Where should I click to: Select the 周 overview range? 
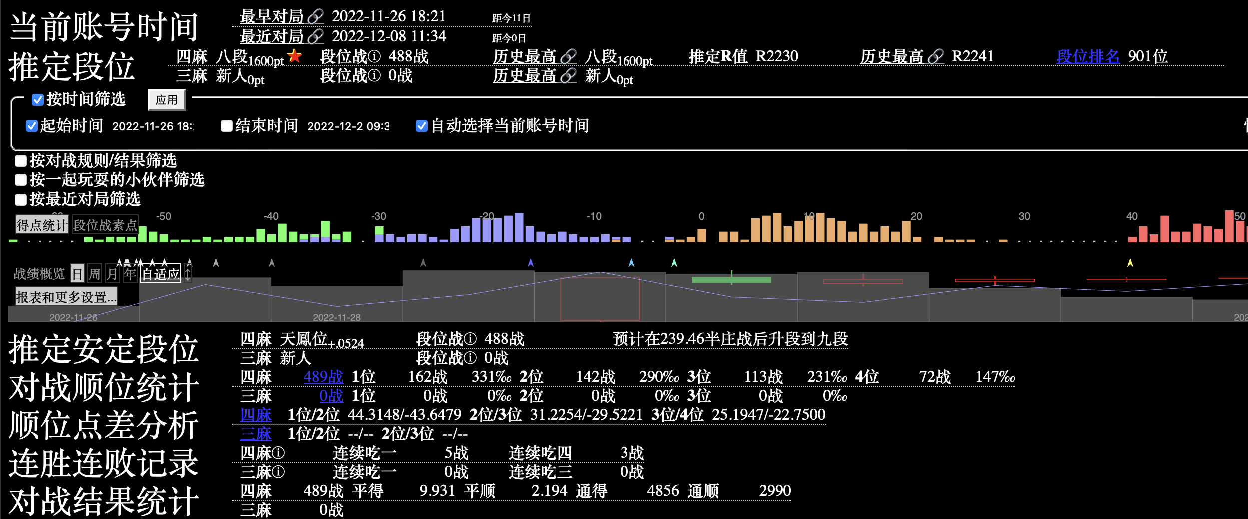94,274
